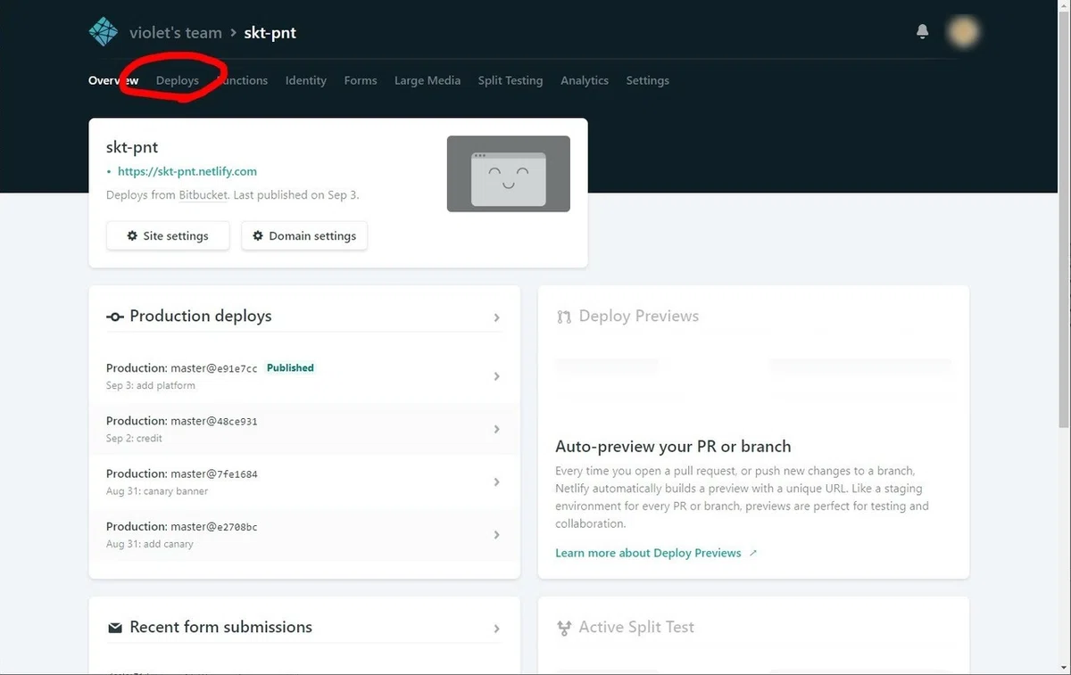Expand Production deploys header chevron

(x=497, y=317)
